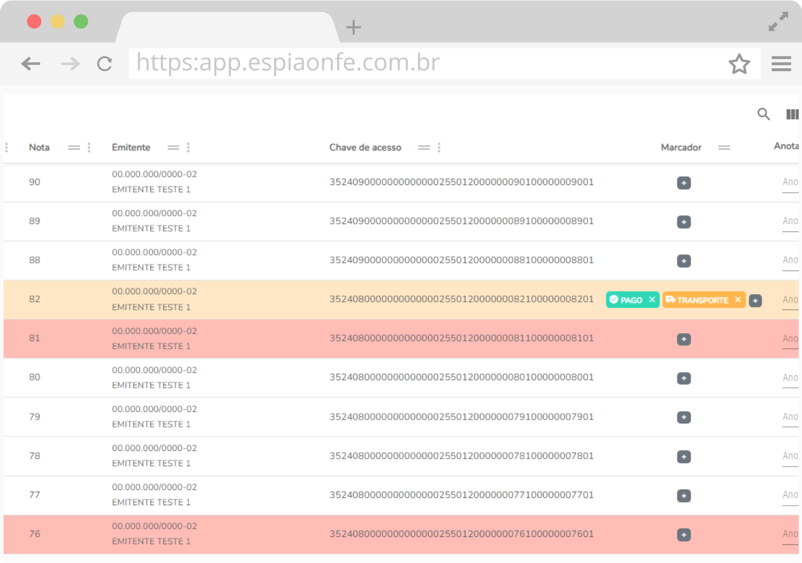Screen dimensions: 802x563
Task: Click nota number 80 cell
Action: tap(34, 377)
